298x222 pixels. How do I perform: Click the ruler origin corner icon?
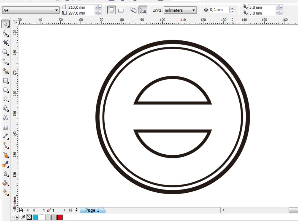15,22
